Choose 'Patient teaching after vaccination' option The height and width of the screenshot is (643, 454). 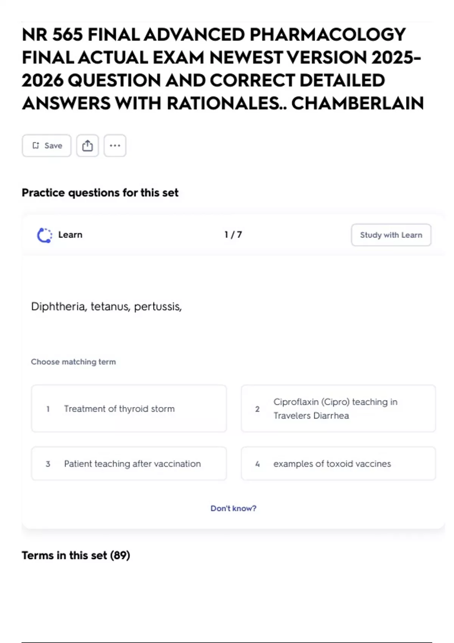click(x=129, y=464)
